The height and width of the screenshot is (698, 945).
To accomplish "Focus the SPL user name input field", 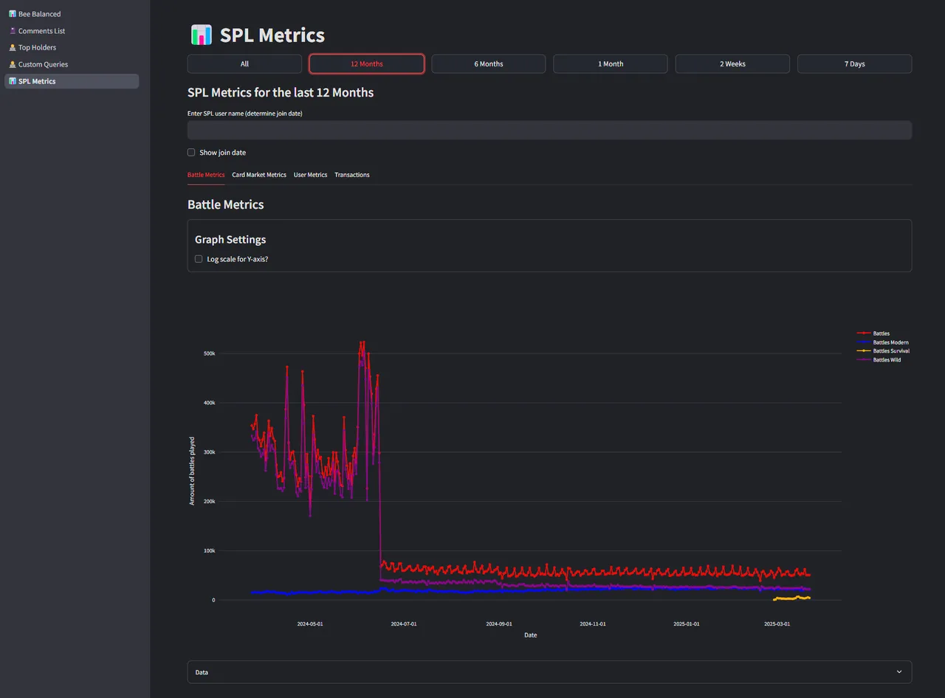I will [x=549, y=130].
